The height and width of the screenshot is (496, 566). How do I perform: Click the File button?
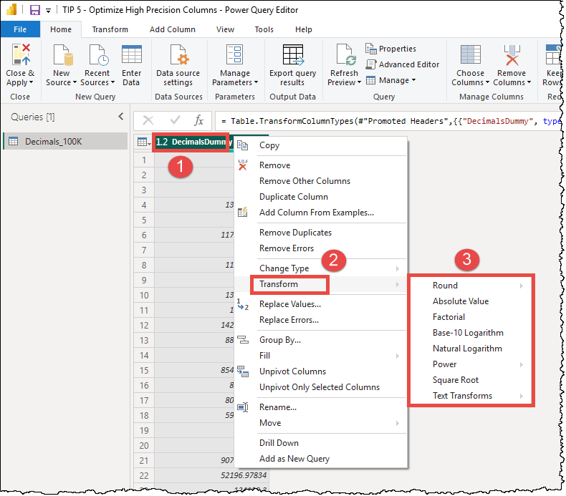pyautogui.click(x=20, y=29)
